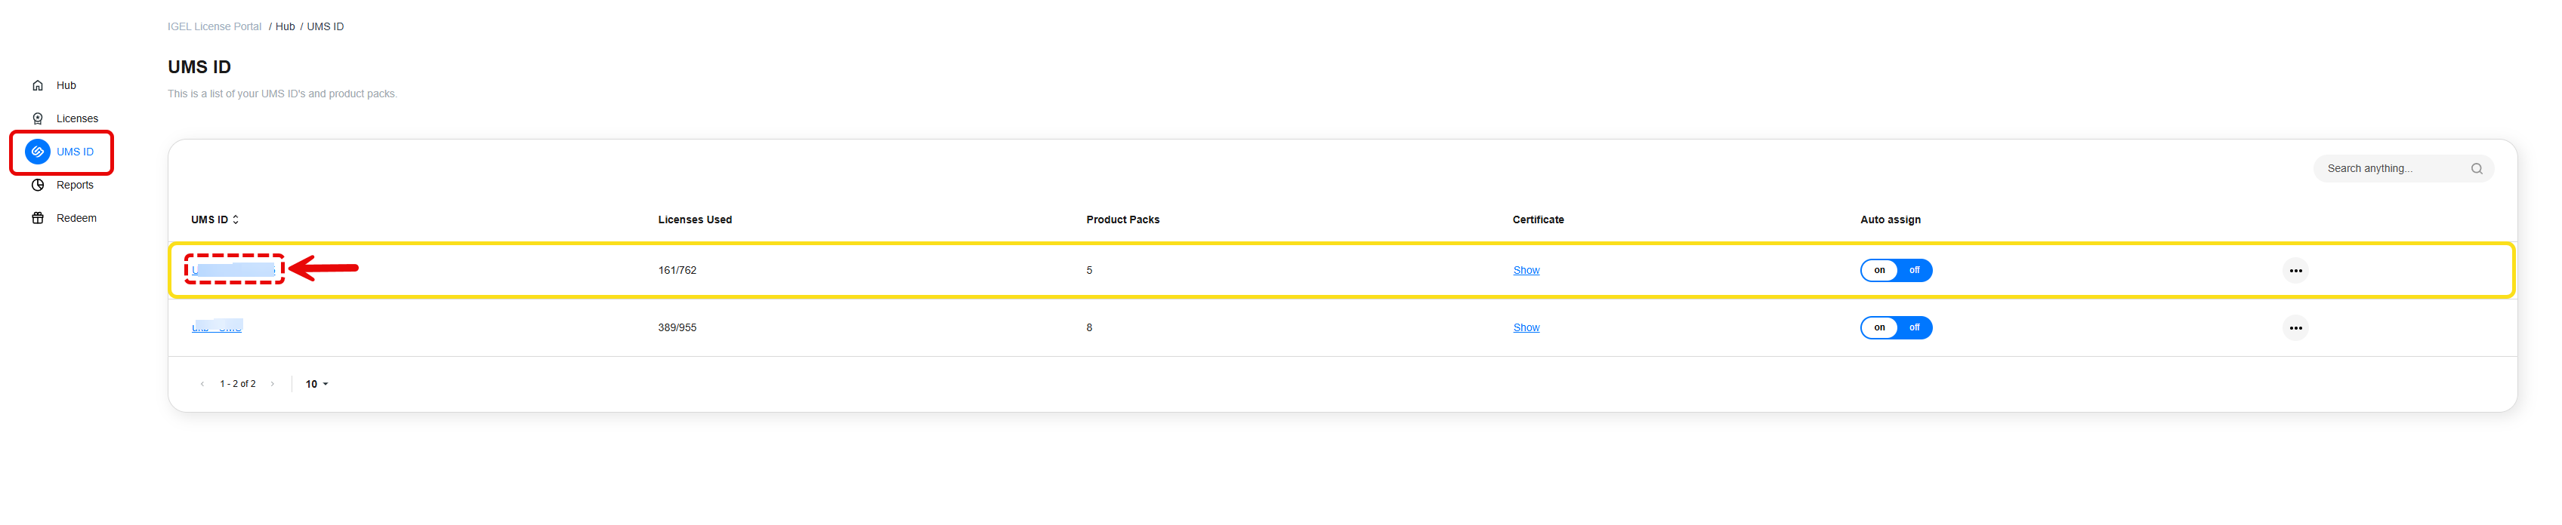Image resolution: width=2562 pixels, height=525 pixels.
Task: Click the Hub home icon in sidebar
Action: click(x=38, y=85)
